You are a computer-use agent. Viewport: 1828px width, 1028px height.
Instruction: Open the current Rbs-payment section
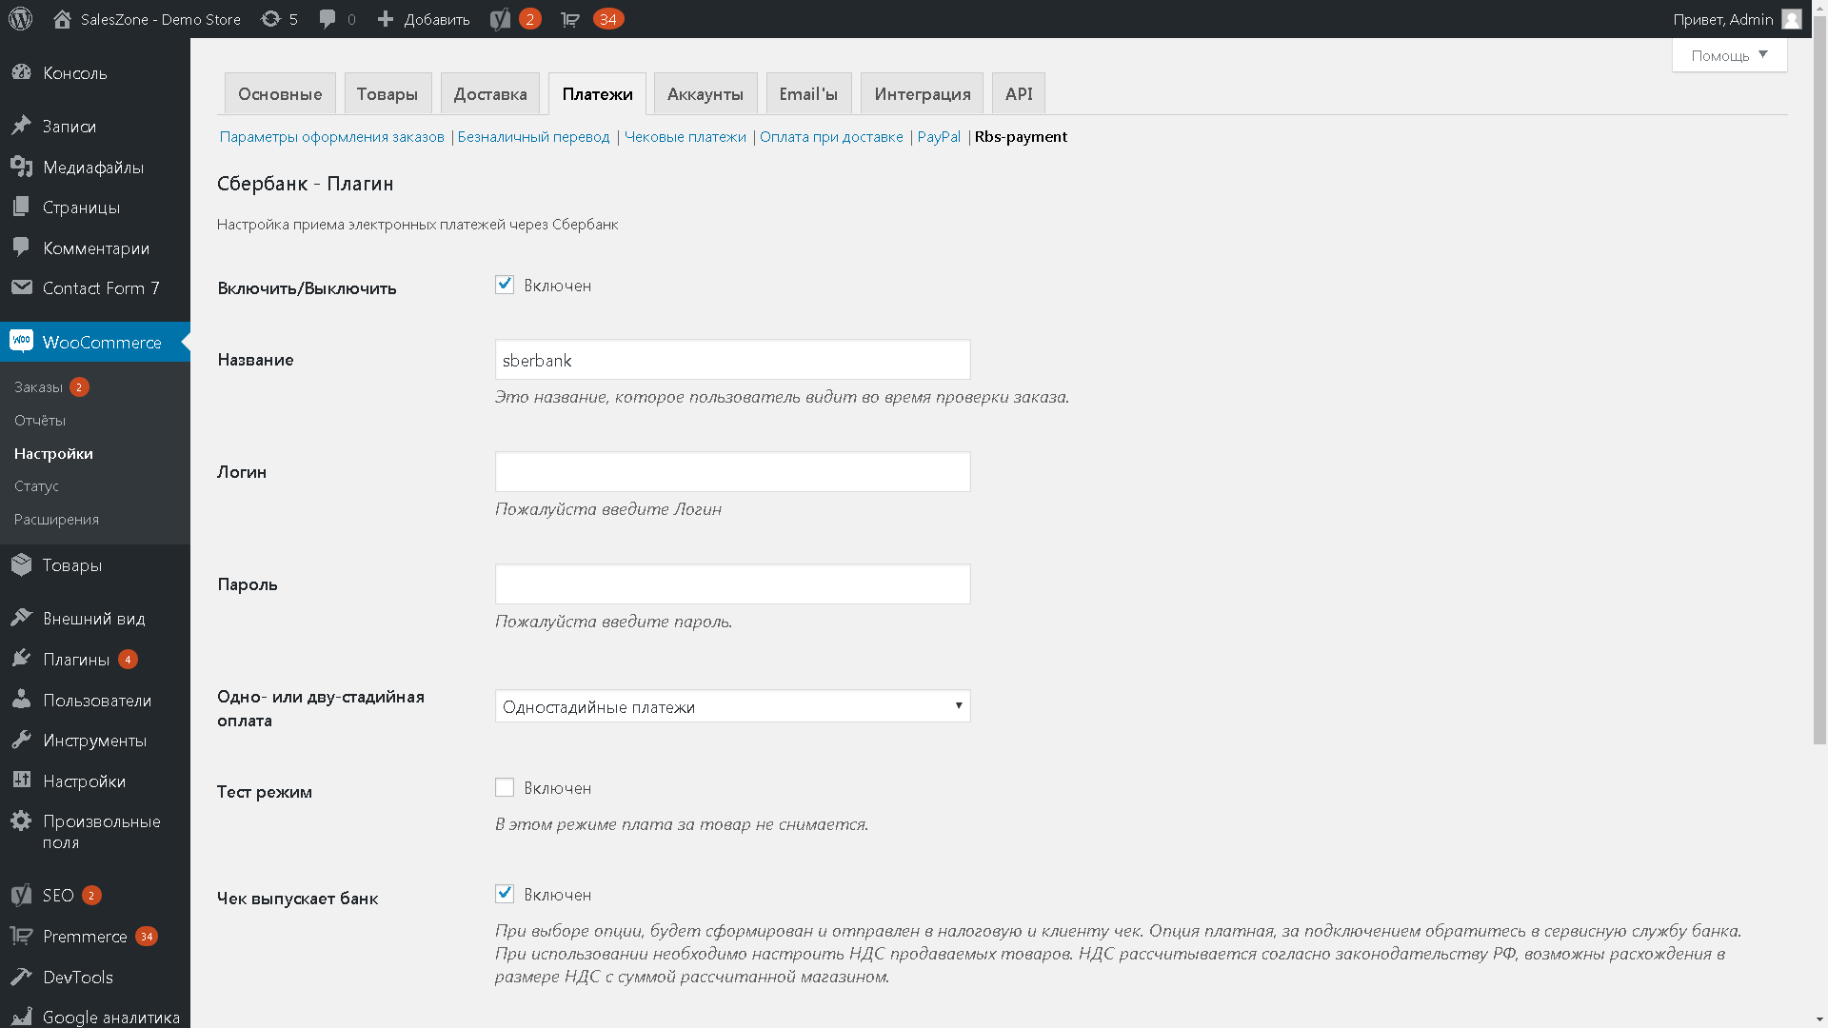click(1021, 136)
